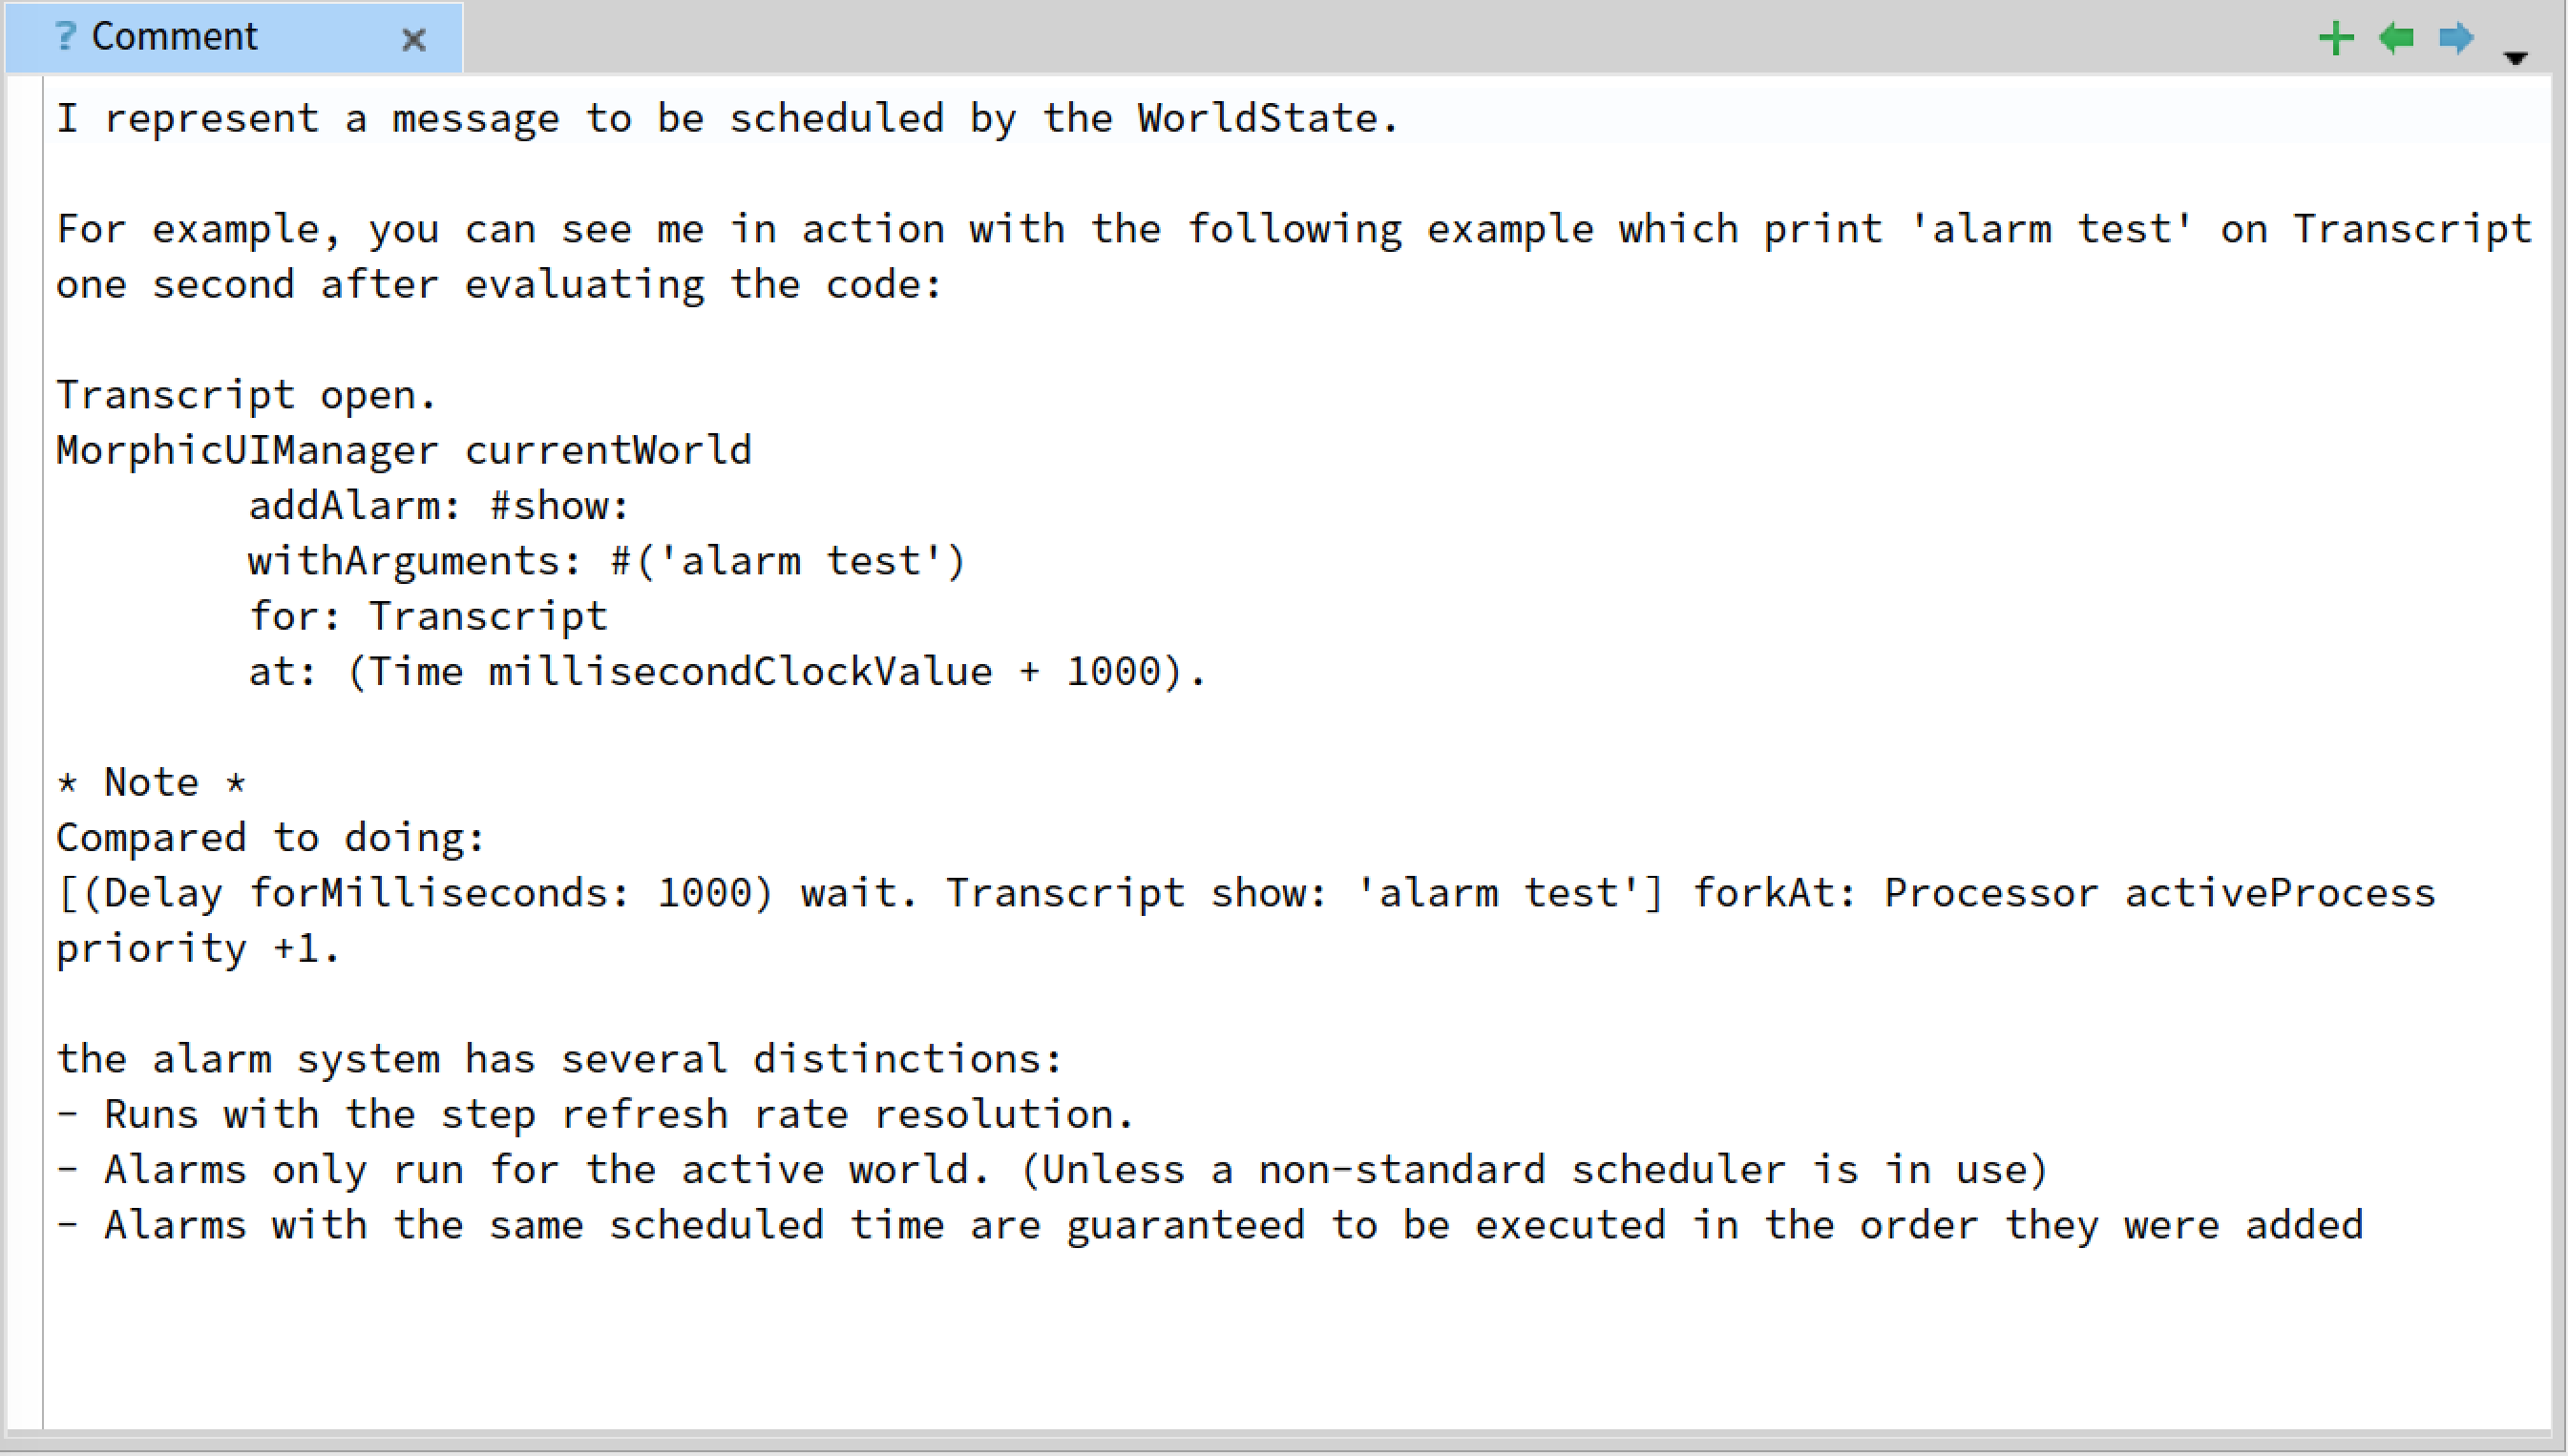The width and height of the screenshot is (2568, 1456).
Task: Go to next tab with blue right arrow
Action: 2456,39
